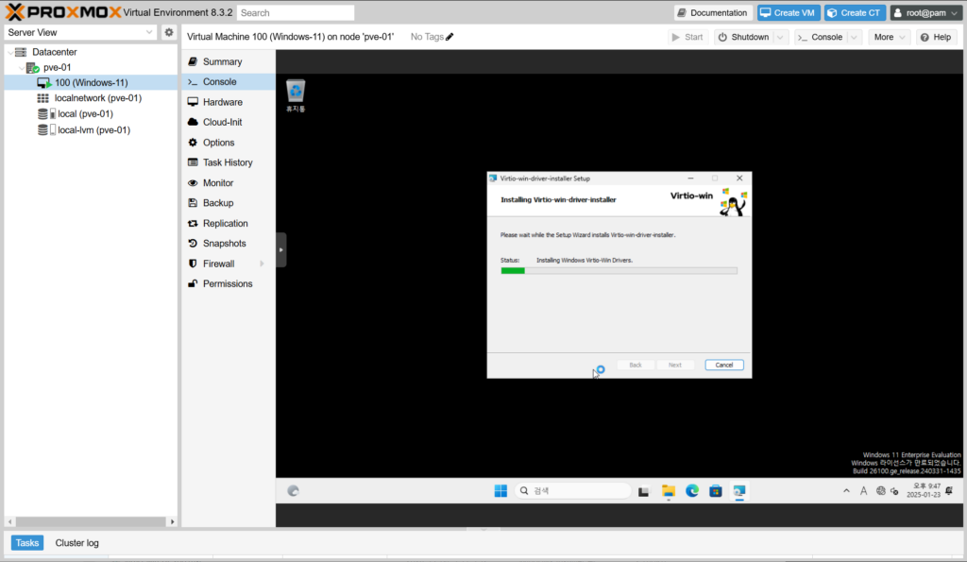Viewport: 967px width, 562px height.
Task: Open the Server View dropdown
Action: [80, 32]
